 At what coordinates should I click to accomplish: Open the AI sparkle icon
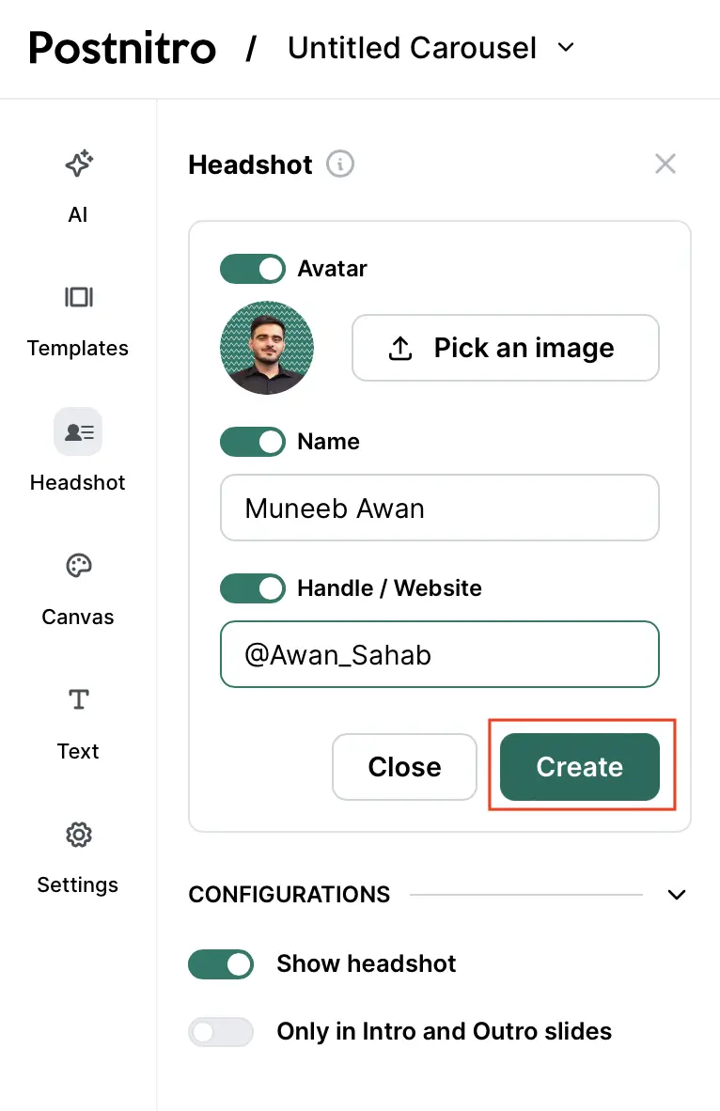(x=78, y=164)
